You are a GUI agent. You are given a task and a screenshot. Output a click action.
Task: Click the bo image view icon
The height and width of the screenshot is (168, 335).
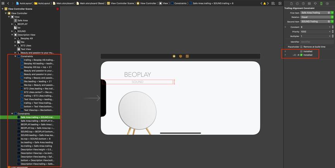click(x=16, y=28)
